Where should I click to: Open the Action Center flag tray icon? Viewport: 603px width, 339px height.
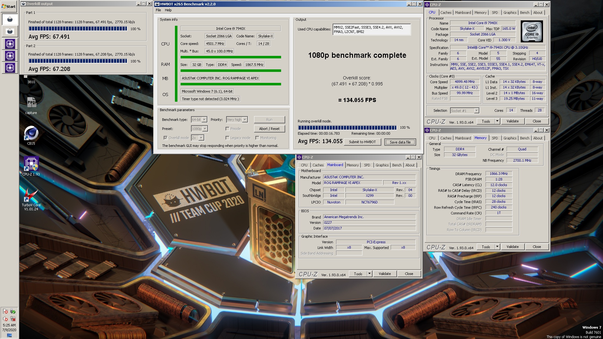pyautogui.click(x=5, y=311)
